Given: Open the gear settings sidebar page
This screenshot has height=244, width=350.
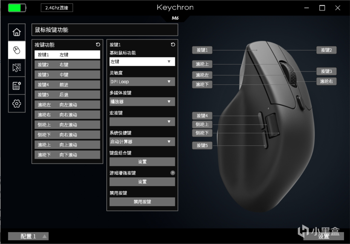Looking at the screenshot, I should [x=17, y=103].
